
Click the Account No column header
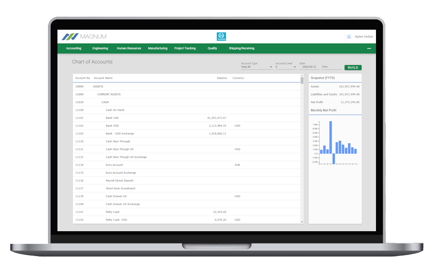coord(82,78)
